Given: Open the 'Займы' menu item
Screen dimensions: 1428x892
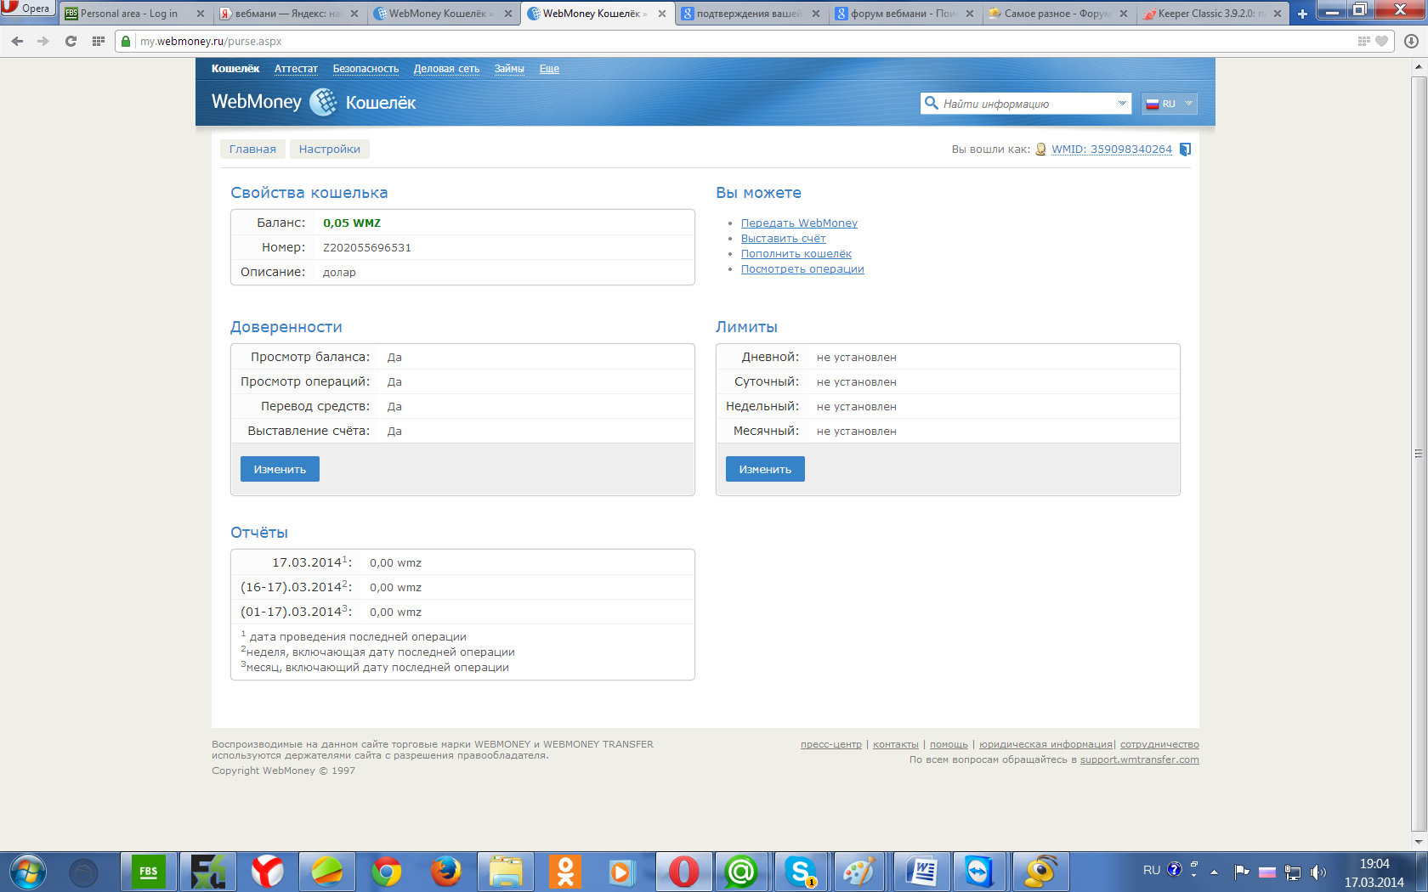Looking at the screenshot, I should tap(509, 69).
